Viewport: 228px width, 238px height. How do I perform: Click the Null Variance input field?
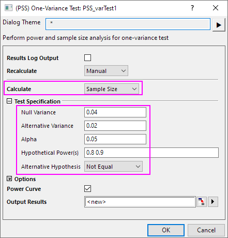pyautogui.click(x=115, y=112)
